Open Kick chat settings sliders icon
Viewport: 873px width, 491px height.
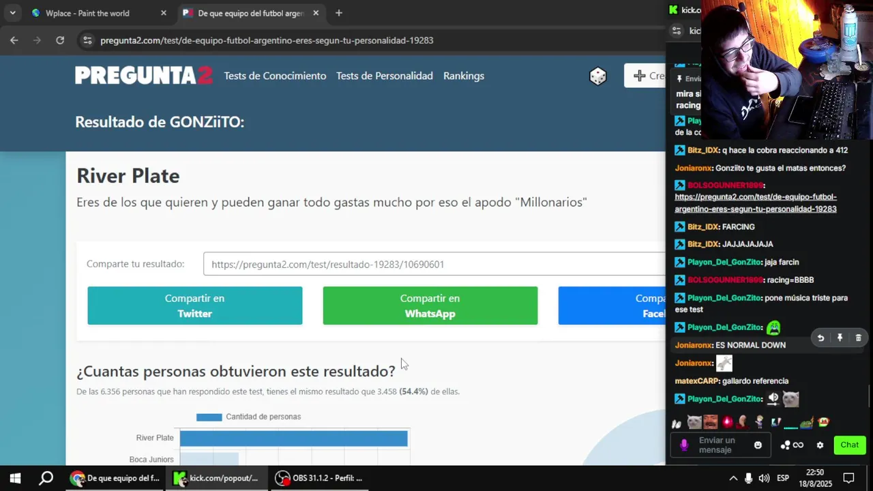click(677, 31)
